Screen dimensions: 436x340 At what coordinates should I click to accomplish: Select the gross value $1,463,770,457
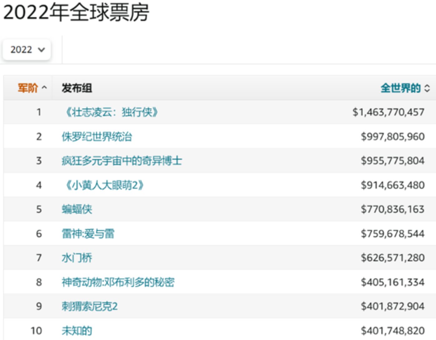pos(388,112)
